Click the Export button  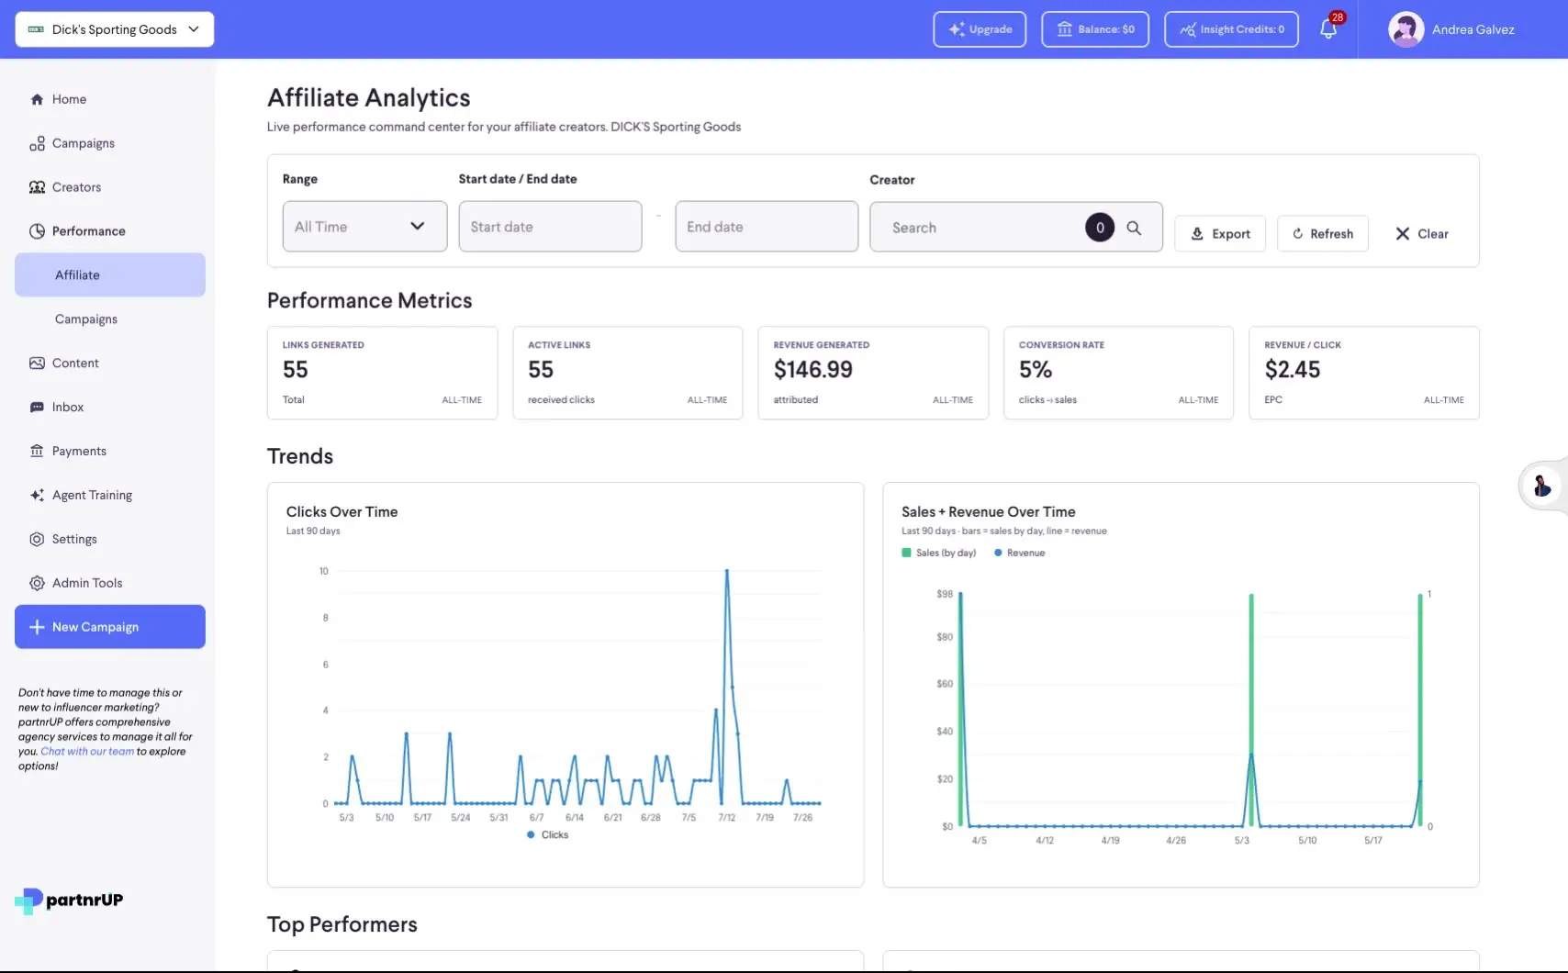1220,234
